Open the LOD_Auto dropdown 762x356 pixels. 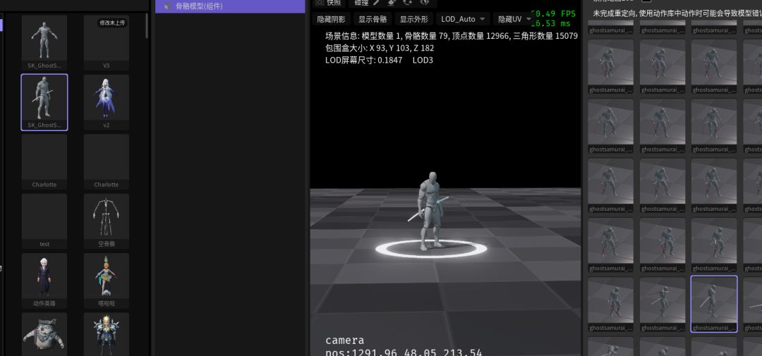coord(463,20)
